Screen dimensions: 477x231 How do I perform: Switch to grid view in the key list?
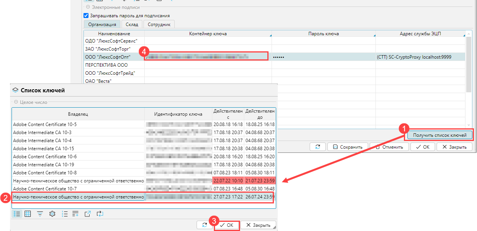pyautogui.click(x=28, y=214)
